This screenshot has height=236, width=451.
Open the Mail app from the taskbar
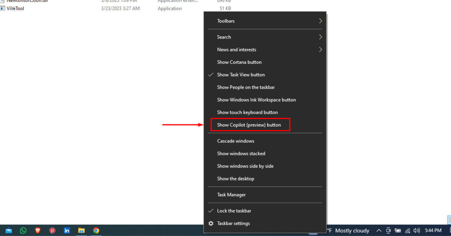[9, 230]
